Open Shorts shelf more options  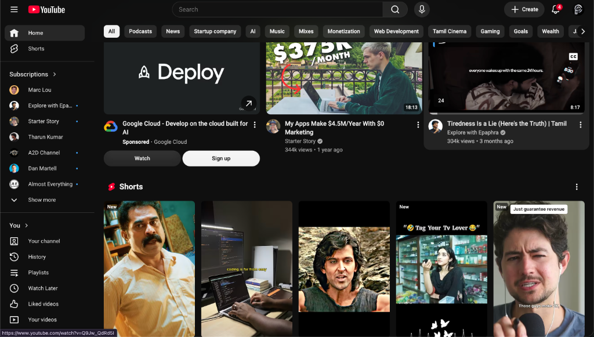click(577, 187)
